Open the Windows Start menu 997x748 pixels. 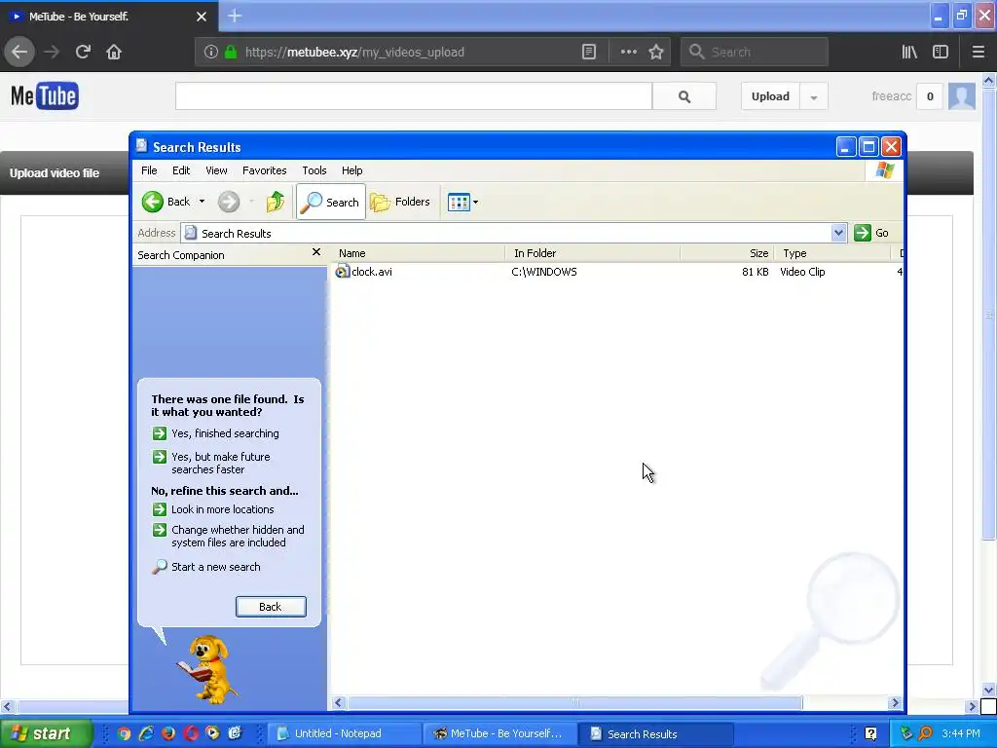click(x=45, y=733)
